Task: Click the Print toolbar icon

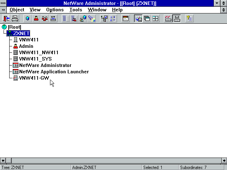Action: [x=15, y=18]
